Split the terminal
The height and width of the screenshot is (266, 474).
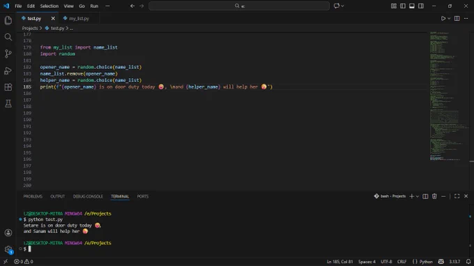tap(425, 196)
